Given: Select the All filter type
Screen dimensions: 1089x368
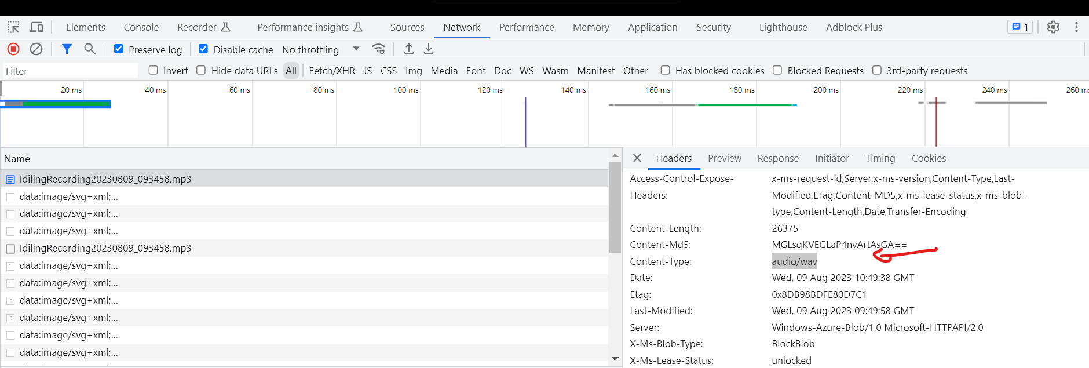Looking at the screenshot, I should (x=291, y=71).
